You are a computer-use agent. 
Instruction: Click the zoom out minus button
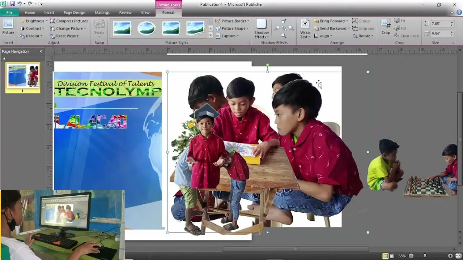[x=411, y=256]
